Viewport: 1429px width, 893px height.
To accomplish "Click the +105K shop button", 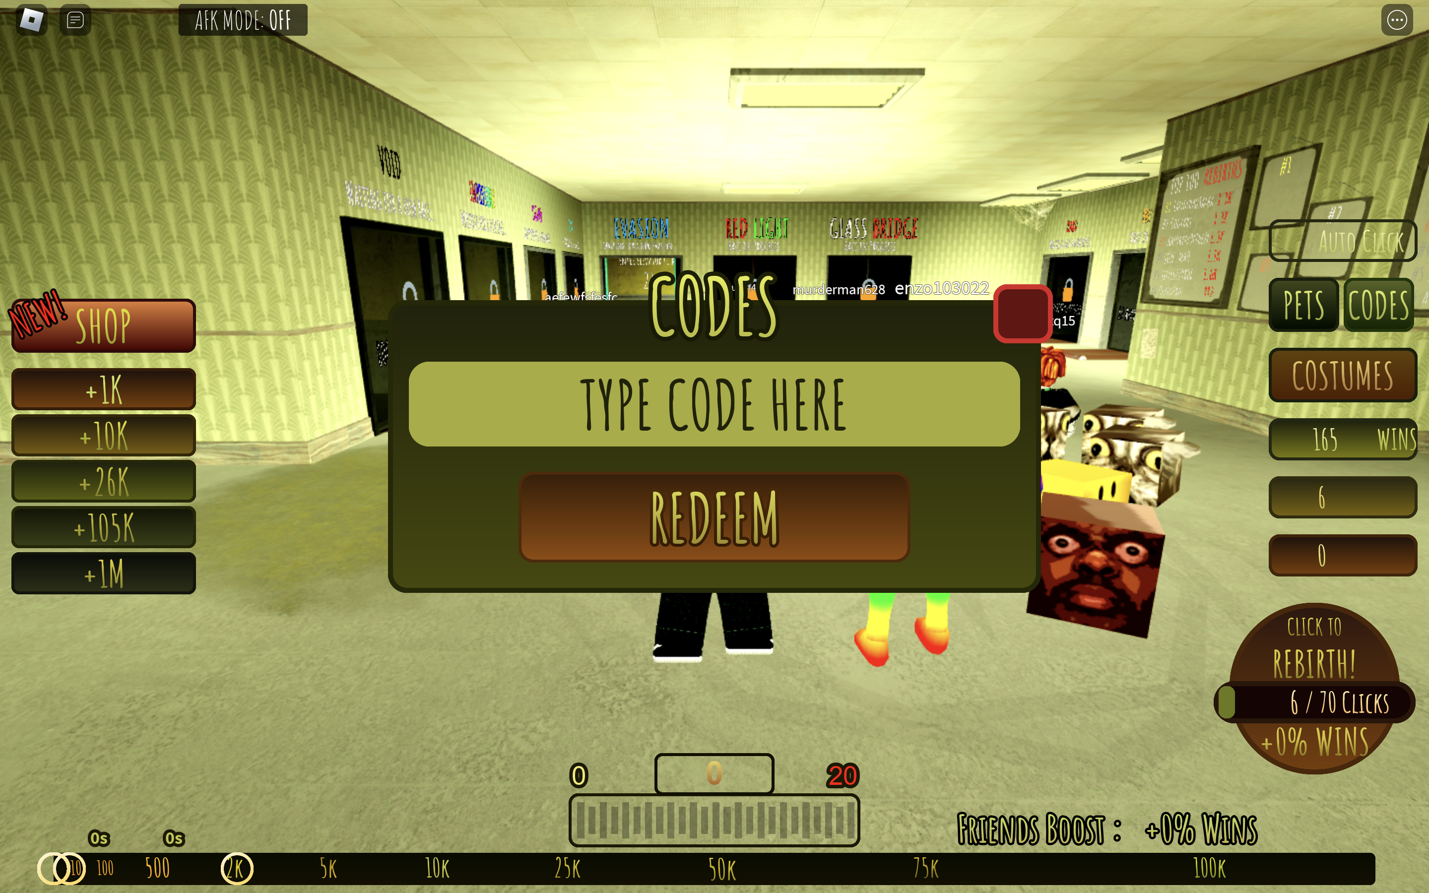I will pos(102,529).
